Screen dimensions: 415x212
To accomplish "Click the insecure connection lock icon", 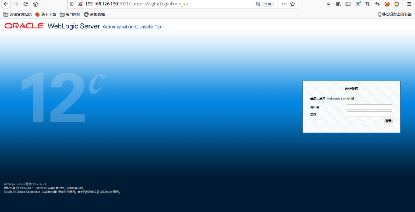I will coord(80,4).
